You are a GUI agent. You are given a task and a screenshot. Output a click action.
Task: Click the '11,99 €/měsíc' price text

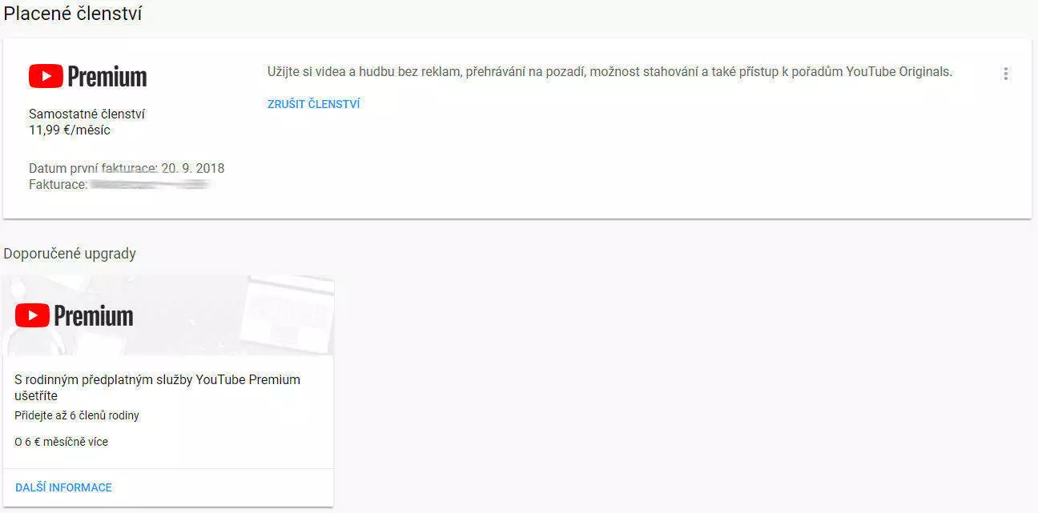70,130
